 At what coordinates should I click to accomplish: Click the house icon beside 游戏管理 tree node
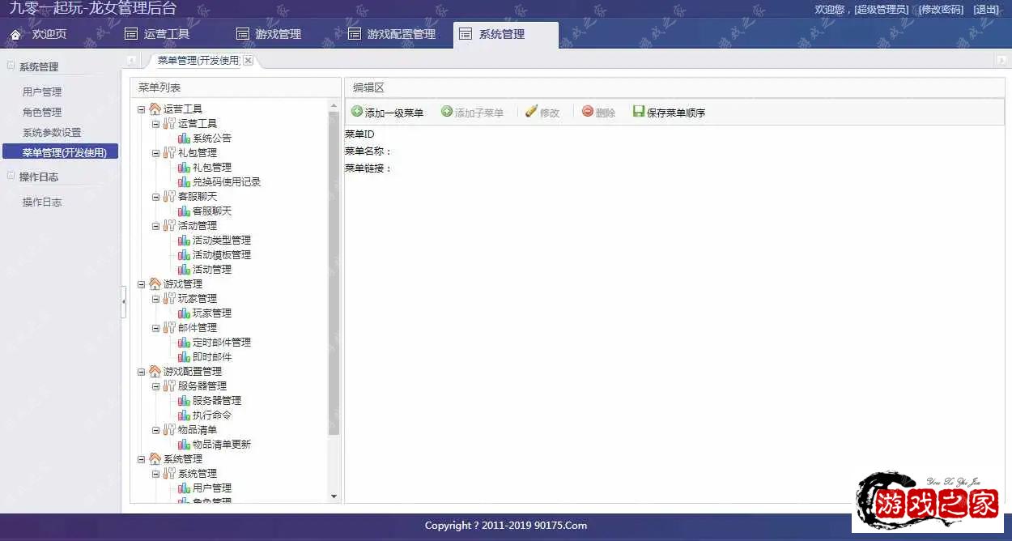click(155, 284)
